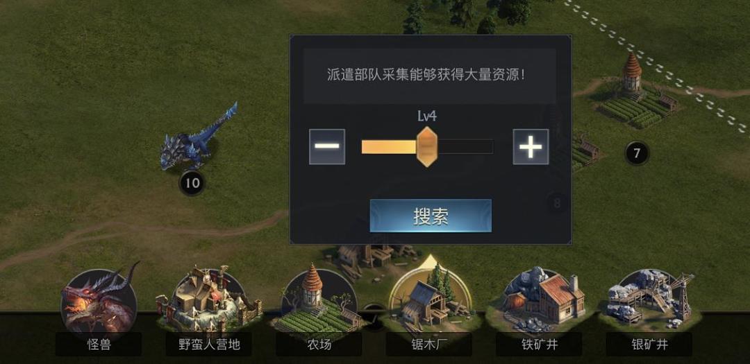750x364 pixels.
Task: Switch to the 农场 label tab
Action: (319, 345)
